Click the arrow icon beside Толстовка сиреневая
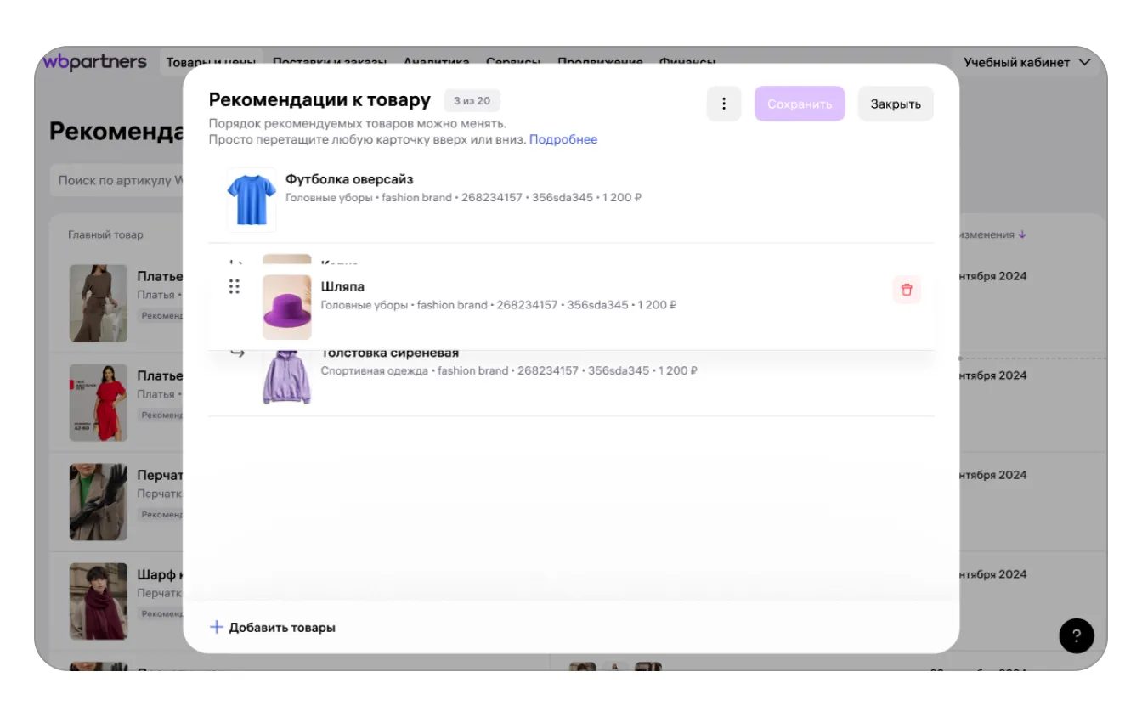Viewport: 1142px width, 717px height. 238,353
